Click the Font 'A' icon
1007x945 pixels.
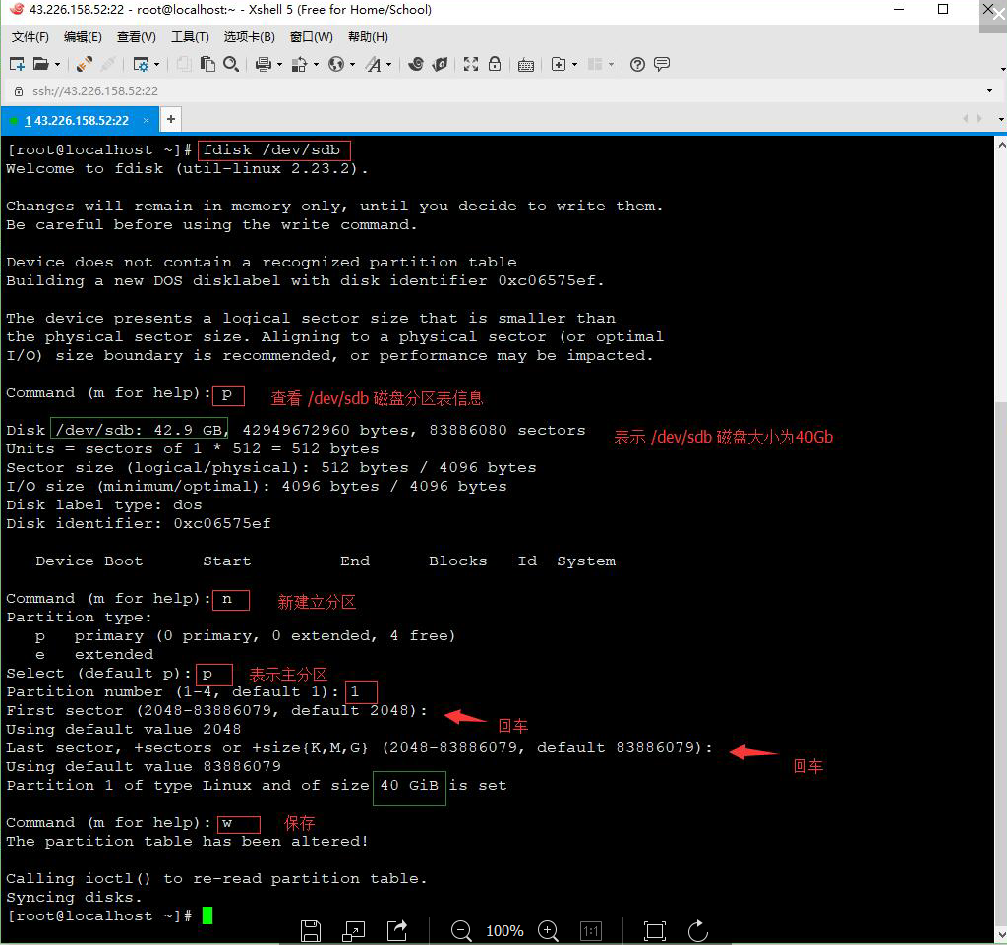(374, 64)
